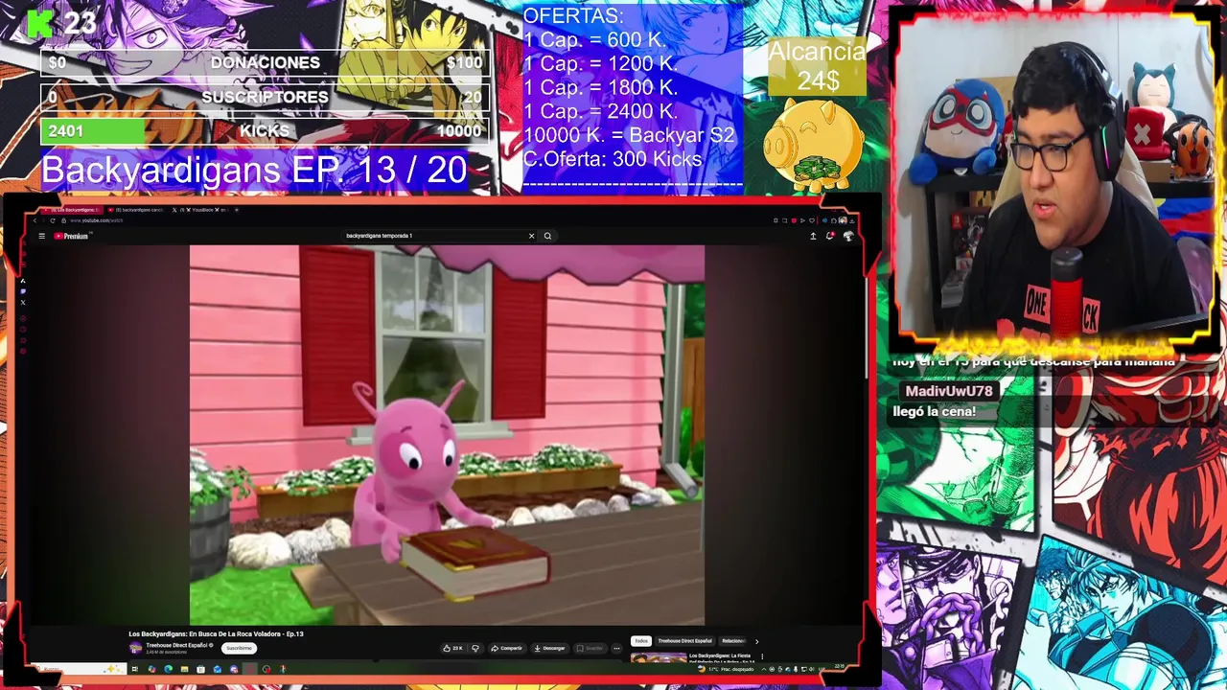1227x690 pixels.
Task: Open the YouTube hamburger guide menu
Action: (x=41, y=236)
